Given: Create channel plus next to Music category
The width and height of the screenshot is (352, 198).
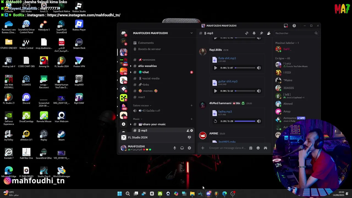Looking at the screenshot, I should pyautogui.click(x=192, y=119).
